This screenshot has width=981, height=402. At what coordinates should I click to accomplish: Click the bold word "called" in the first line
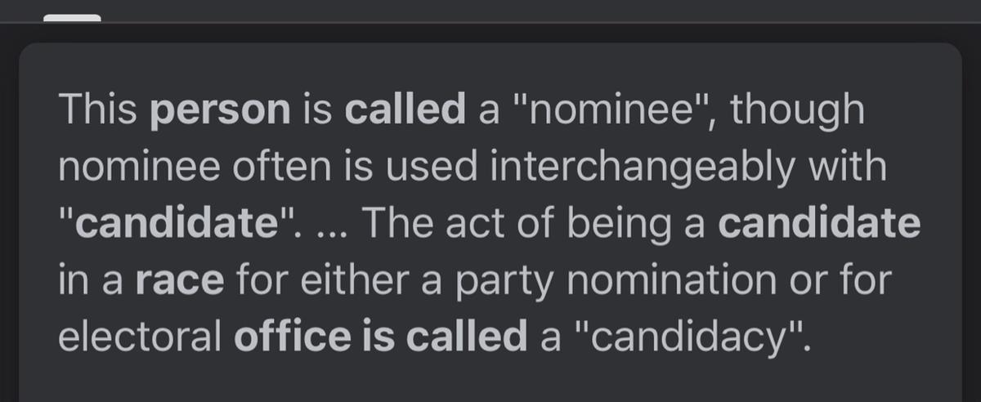point(405,111)
